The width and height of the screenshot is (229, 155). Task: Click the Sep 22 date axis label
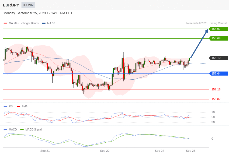pyautogui.click(x=105, y=151)
